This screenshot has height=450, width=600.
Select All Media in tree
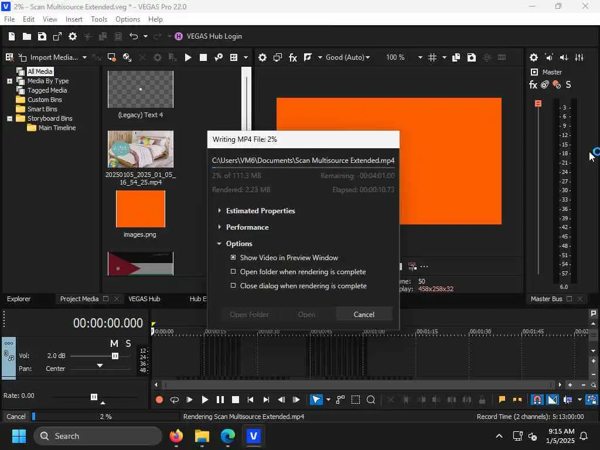40,71
